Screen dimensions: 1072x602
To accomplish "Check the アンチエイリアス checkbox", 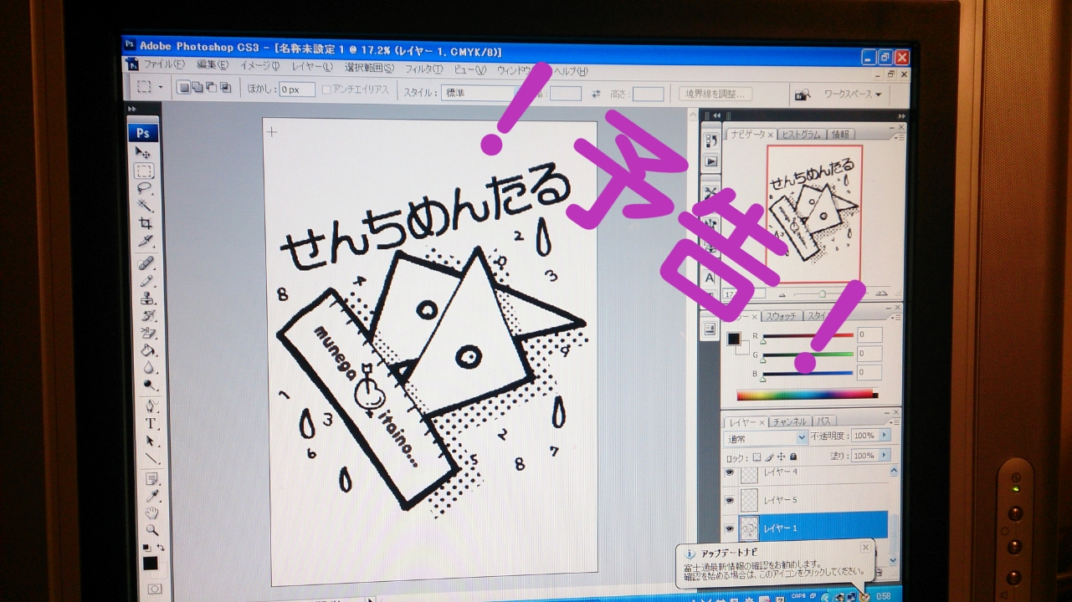I will (326, 89).
